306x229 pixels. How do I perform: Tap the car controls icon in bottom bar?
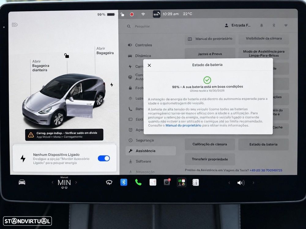click(x=22, y=182)
